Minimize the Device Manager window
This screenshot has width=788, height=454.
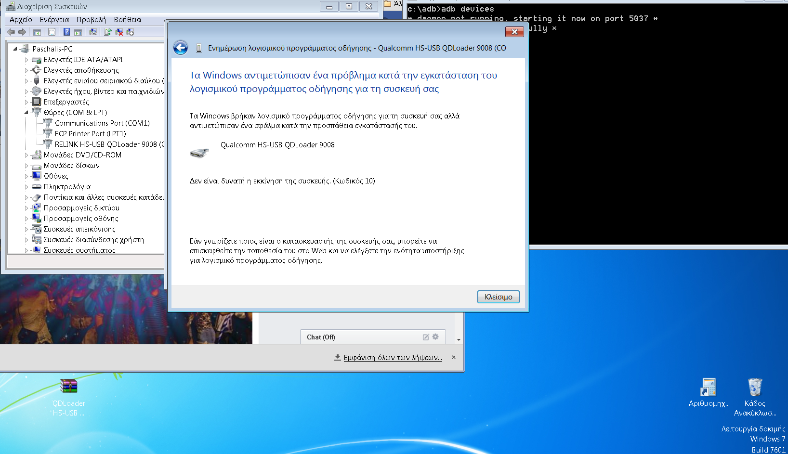(329, 7)
